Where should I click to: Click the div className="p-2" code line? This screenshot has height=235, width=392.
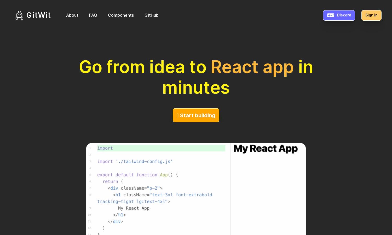coord(135,188)
